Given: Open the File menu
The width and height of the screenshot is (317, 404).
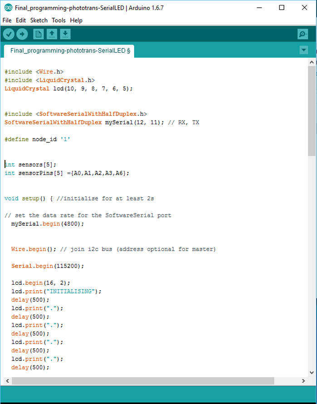Looking at the screenshot, I should click(7, 20).
